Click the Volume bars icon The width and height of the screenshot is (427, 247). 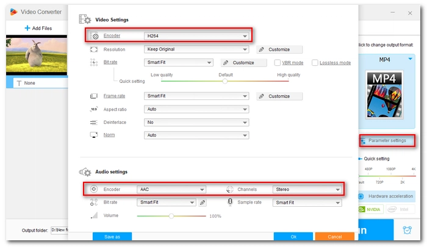[x=94, y=215]
